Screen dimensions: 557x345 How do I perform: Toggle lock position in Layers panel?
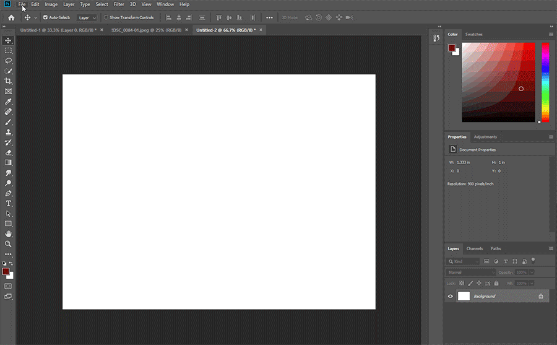tap(479, 284)
